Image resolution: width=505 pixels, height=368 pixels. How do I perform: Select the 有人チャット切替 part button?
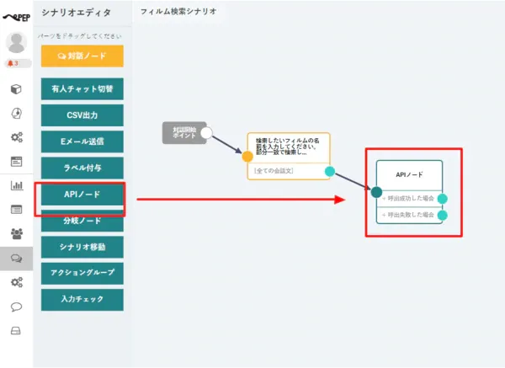tap(82, 88)
